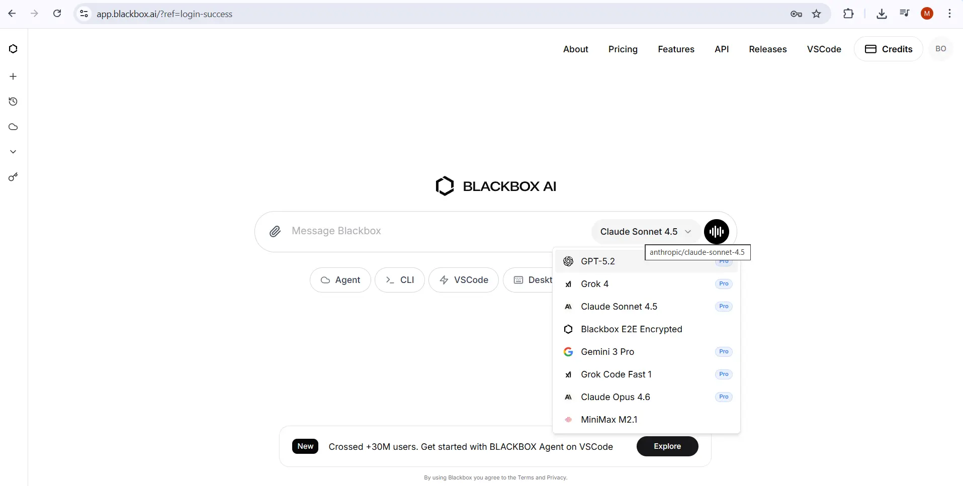Click the Credits button
Image resolution: width=963 pixels, height=486 pixels.
pos(888,49)
